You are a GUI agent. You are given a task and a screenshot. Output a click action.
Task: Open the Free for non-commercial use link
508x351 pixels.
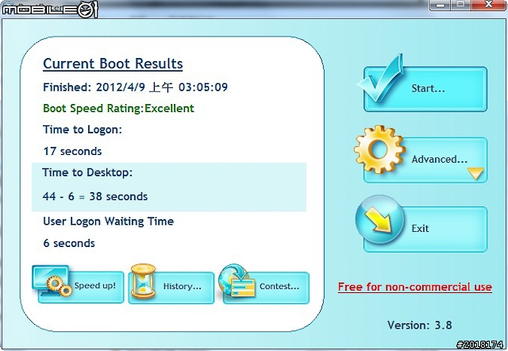(x=414, y=287)
